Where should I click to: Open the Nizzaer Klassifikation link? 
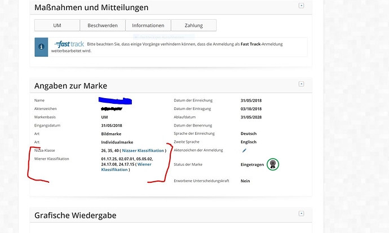click(143, 151)
